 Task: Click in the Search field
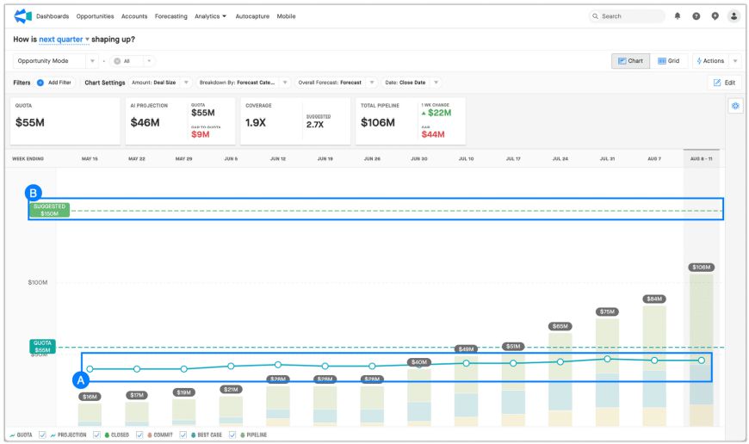click(x=627, y=16)
